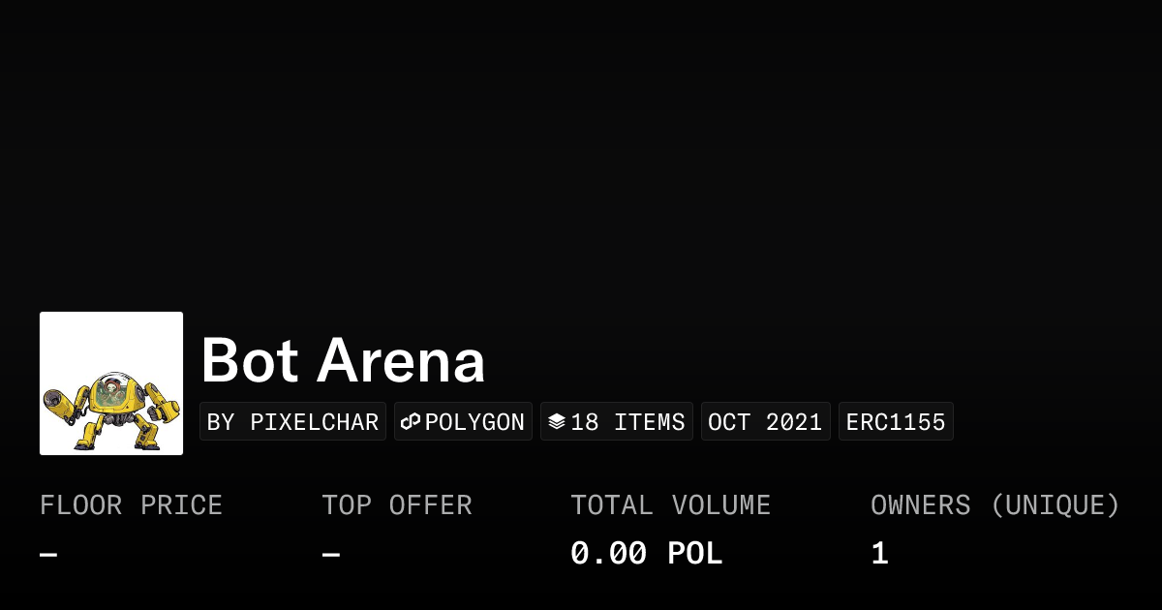Click the empty dark banner area
Image resolution: width=1162 pixels, height=610 pixels.
coord(581,145)
